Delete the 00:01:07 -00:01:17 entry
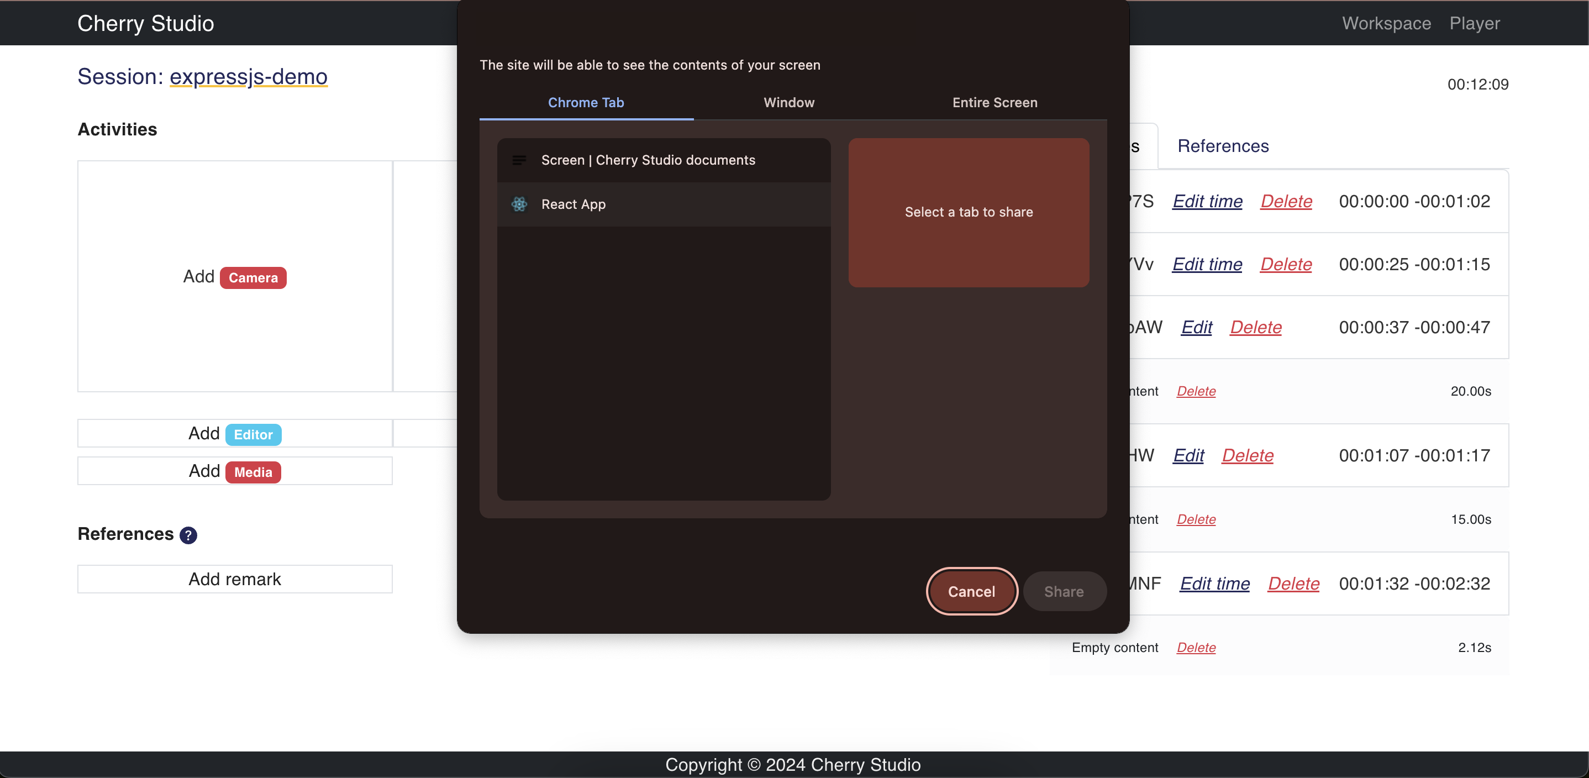1589x778 pixels. click(x=1248, y=455)
